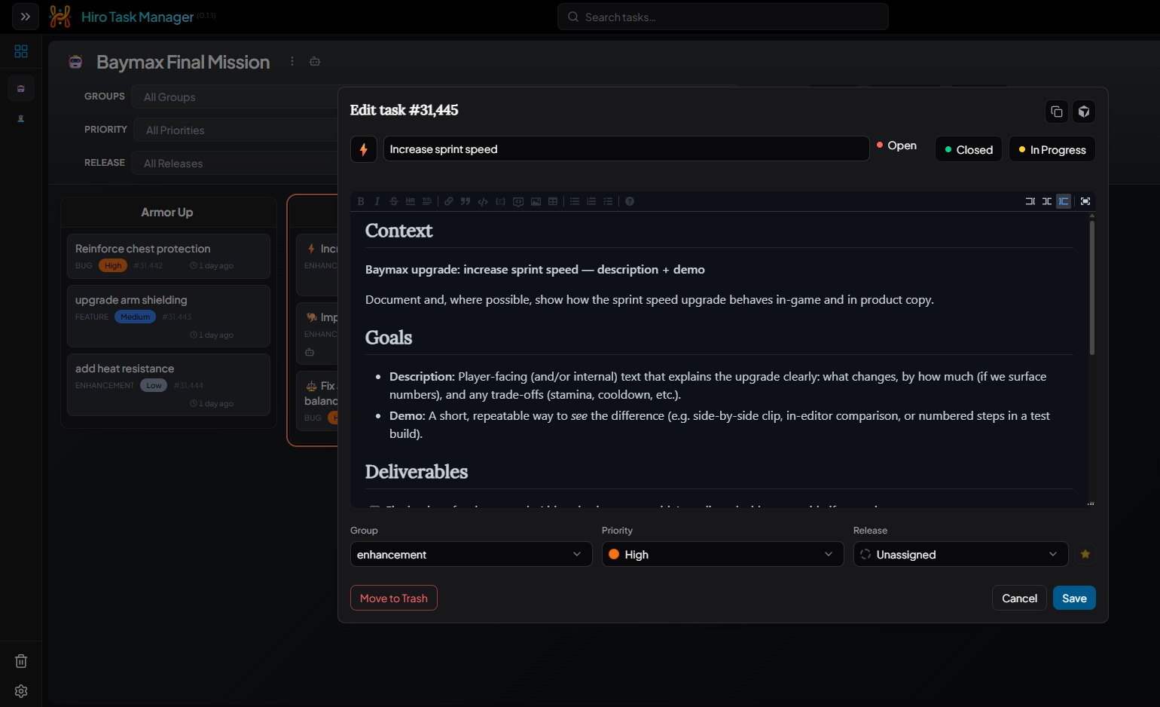Viewport: 1160px width, 707px height.
Task: Insert a hyperlink into the description
Action: [x=448, y=201]
